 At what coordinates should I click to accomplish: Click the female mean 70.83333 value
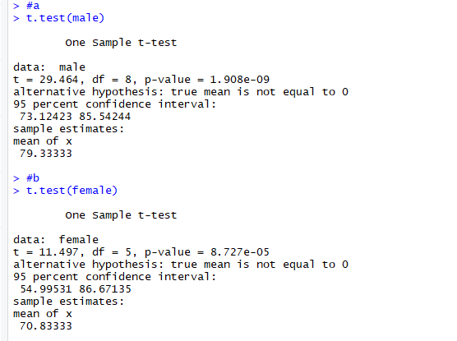coord(46,326)
